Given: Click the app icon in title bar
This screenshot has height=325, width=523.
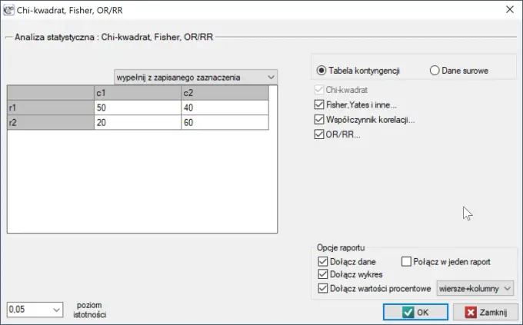Looking at the screenshot, I should [8, 10].
